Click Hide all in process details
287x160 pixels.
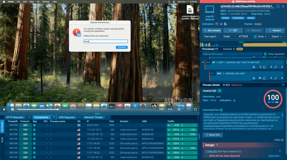point(279,140)
